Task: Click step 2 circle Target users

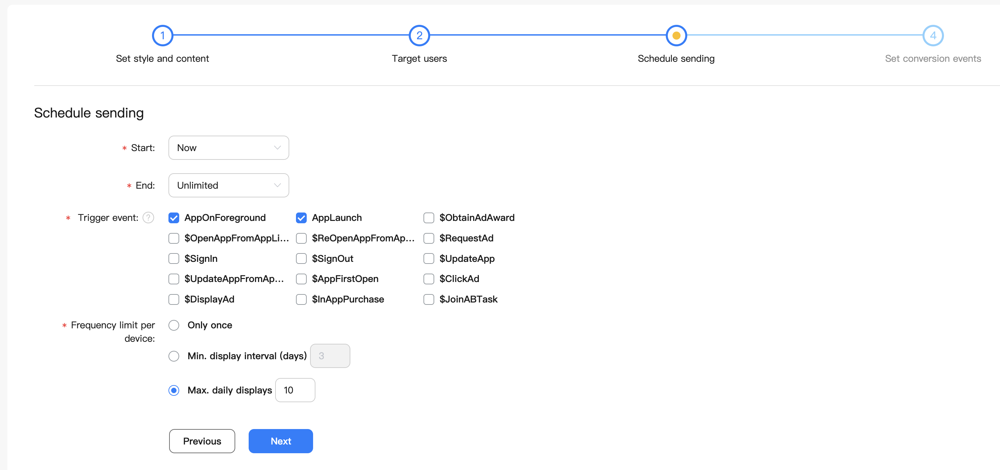Action: click(419, 35)
